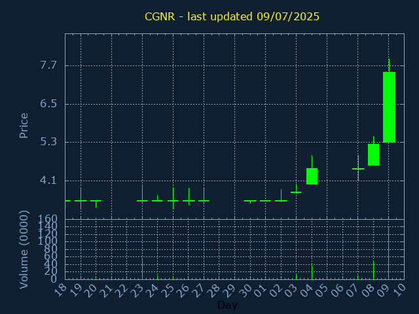Click the tallest volume bar on day 09

point(388,253)
